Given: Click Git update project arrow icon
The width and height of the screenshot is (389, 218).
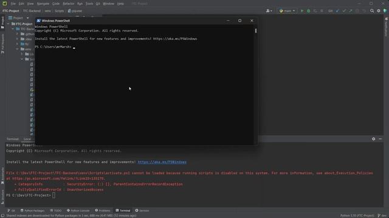Looking at the screenshot, I should pos(337,11).
